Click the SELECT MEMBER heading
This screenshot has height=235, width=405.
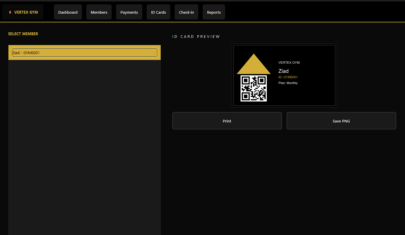(23, 34)
